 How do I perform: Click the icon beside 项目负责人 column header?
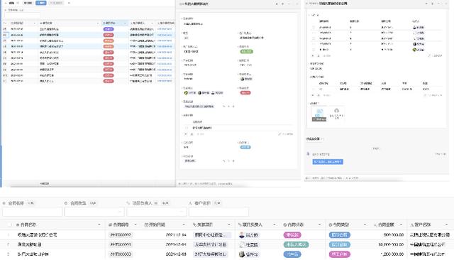click(x=240, y=224)
